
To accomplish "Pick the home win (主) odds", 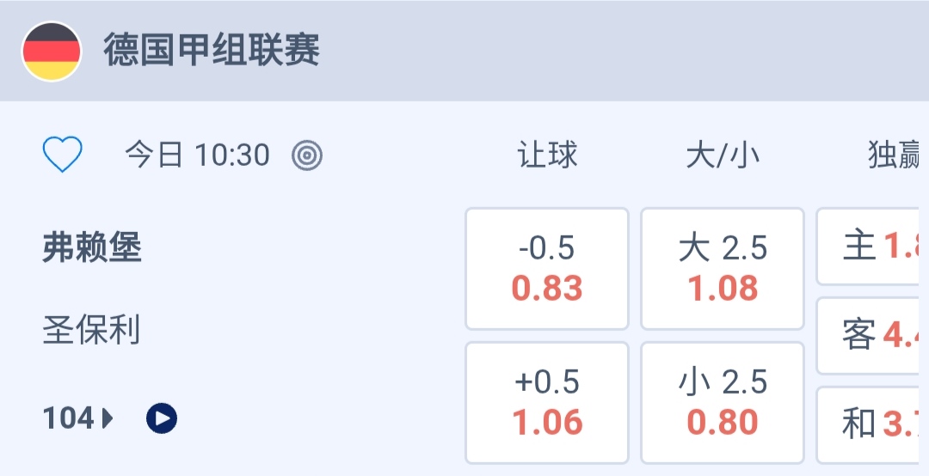I will (872, 247).
